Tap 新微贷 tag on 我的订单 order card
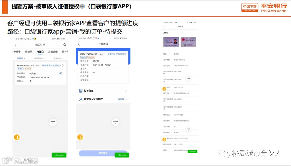The width and height of the screenshot is (291, 166). 20,69
